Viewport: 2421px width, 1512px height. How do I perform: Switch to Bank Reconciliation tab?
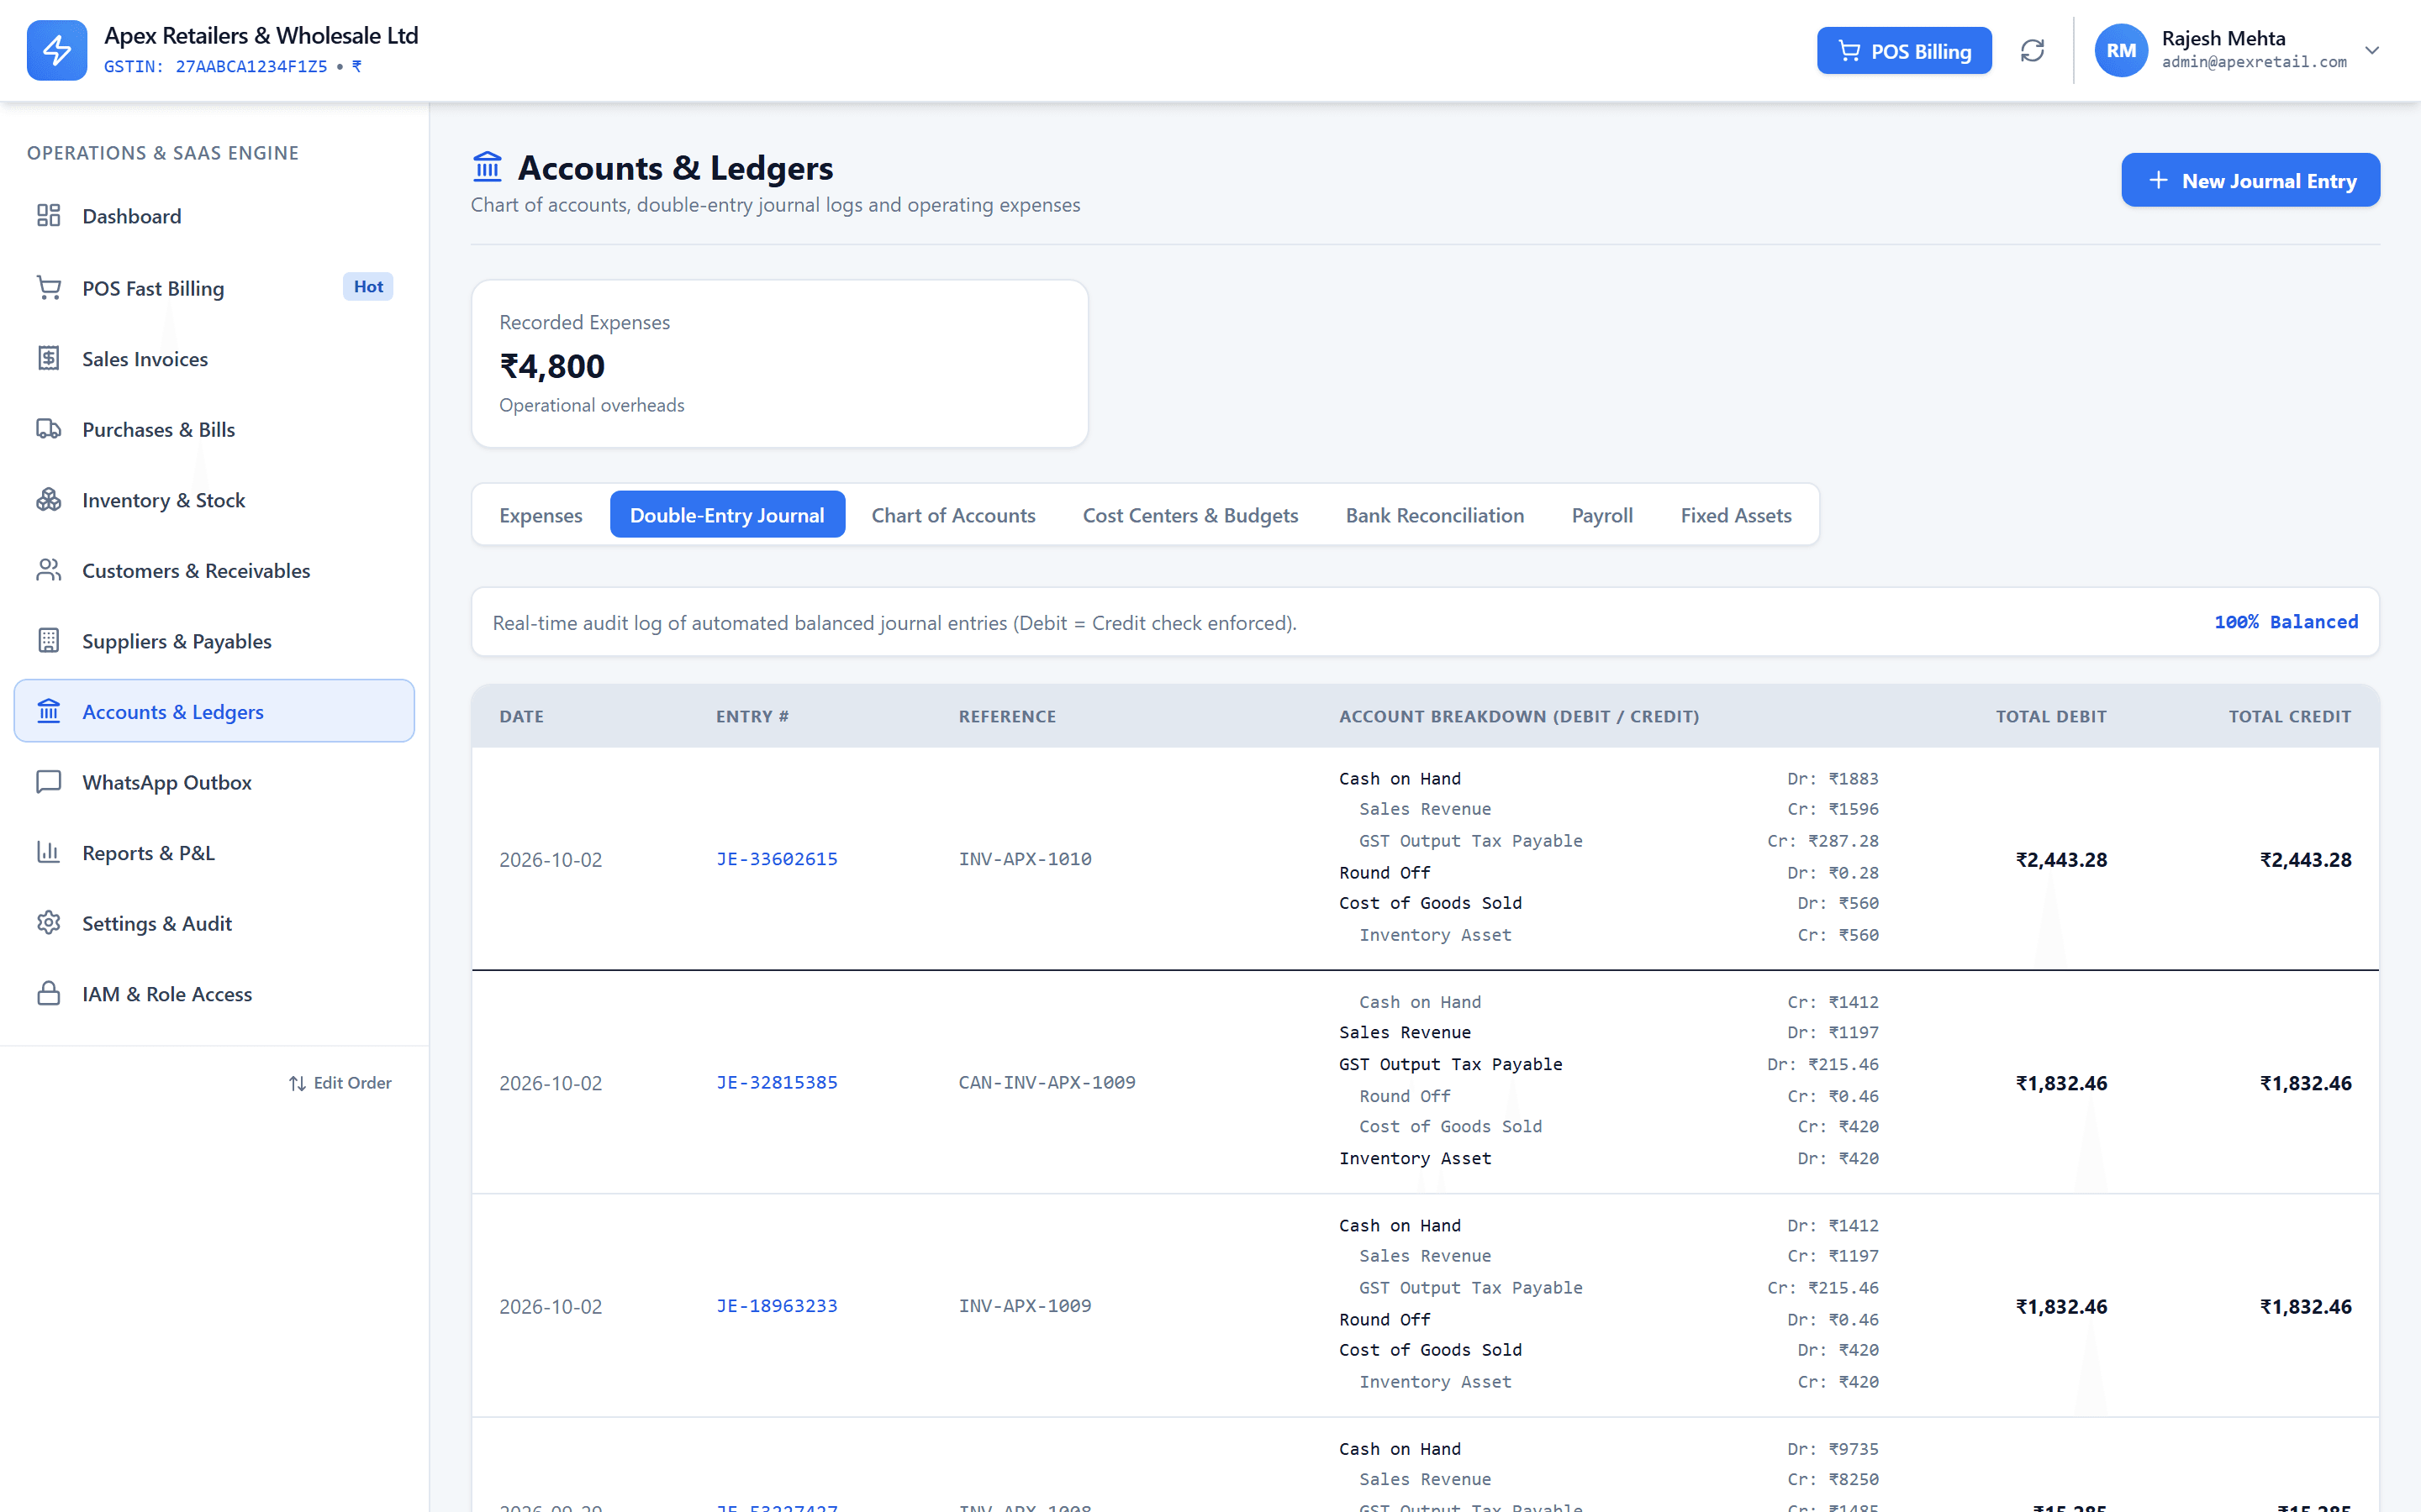pos(1435,515)
